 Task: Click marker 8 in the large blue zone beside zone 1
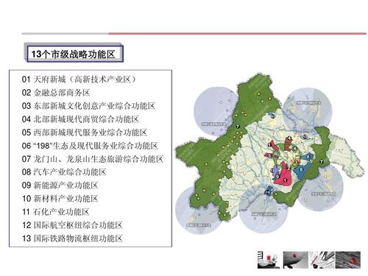click(x=302, y=170)
